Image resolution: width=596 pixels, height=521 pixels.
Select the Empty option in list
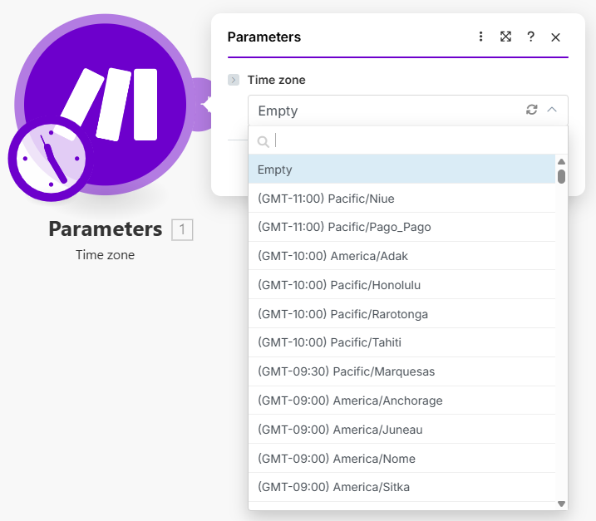coord(401,170)
